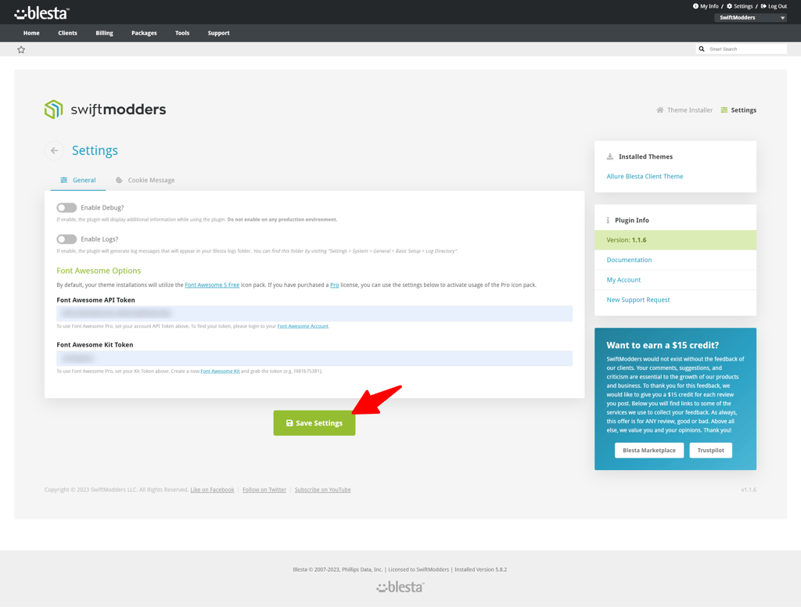Click the Smart Search magnifier icon

click(702, 49)
